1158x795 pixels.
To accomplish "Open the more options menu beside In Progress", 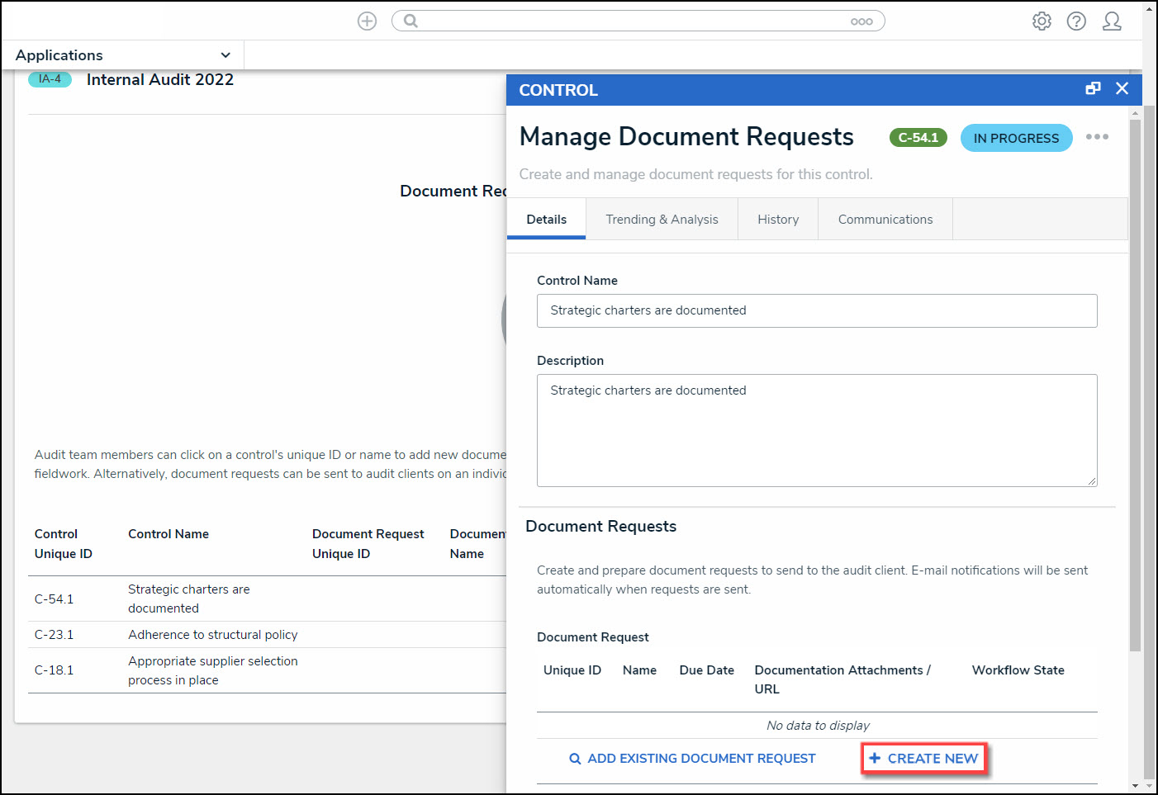I will pyautogui.click(x=1097, y=137).
